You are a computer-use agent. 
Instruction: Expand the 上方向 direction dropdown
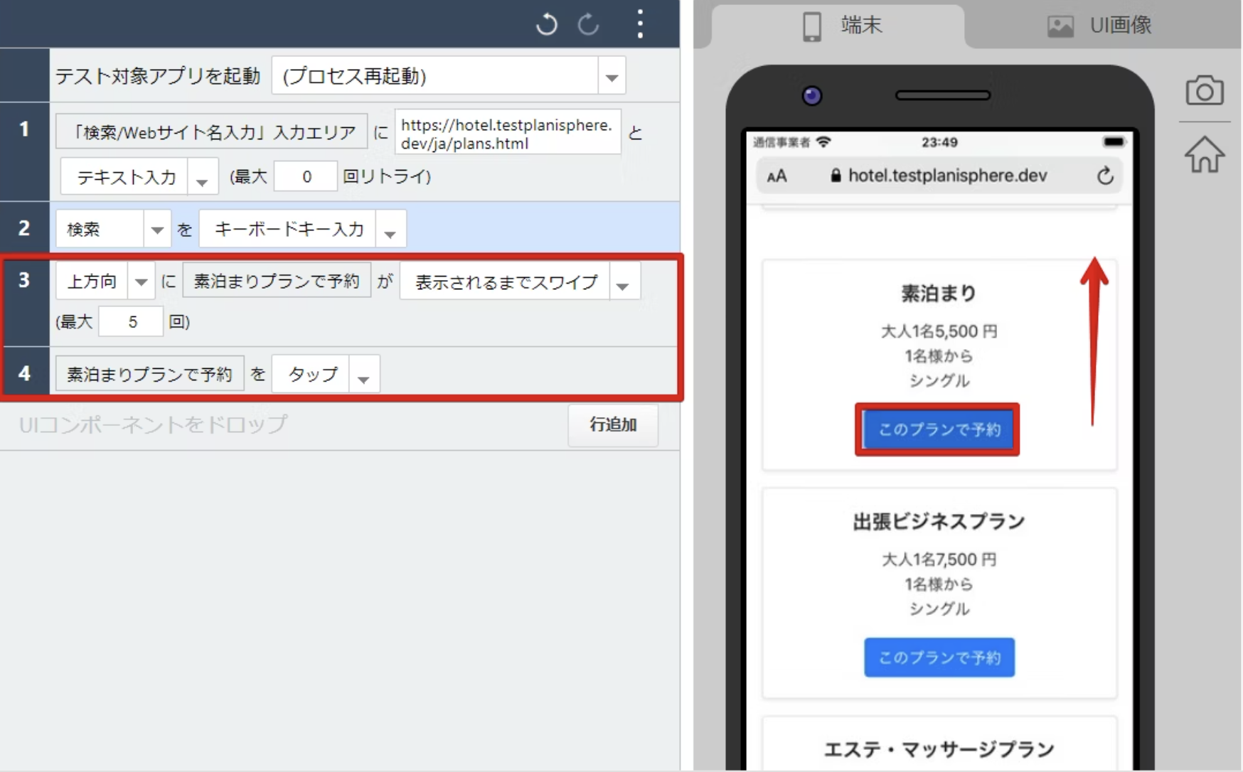tap(142, 282)
